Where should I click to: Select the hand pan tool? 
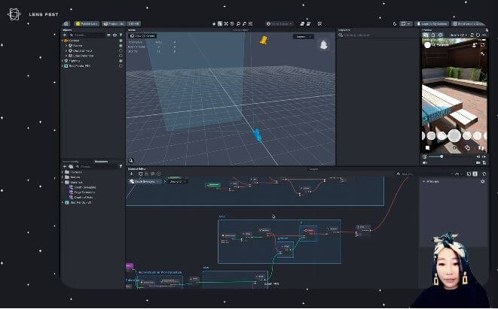(214, 24)
